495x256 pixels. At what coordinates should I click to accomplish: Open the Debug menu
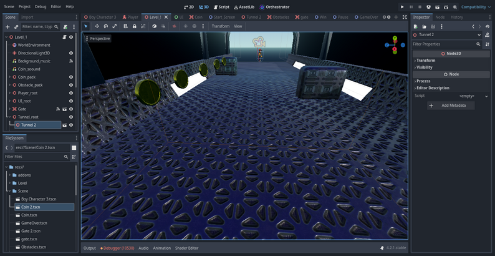click(41, 7)
